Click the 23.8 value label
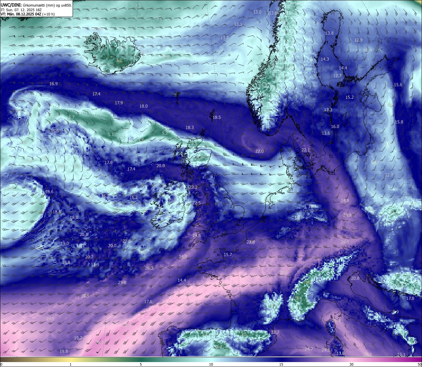The image size is (422, 367). pos(251,242)
